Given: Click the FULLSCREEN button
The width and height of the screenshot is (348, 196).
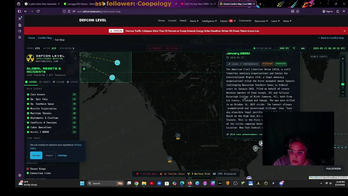Looking at the screenshot, I should (x=333, y=169).
